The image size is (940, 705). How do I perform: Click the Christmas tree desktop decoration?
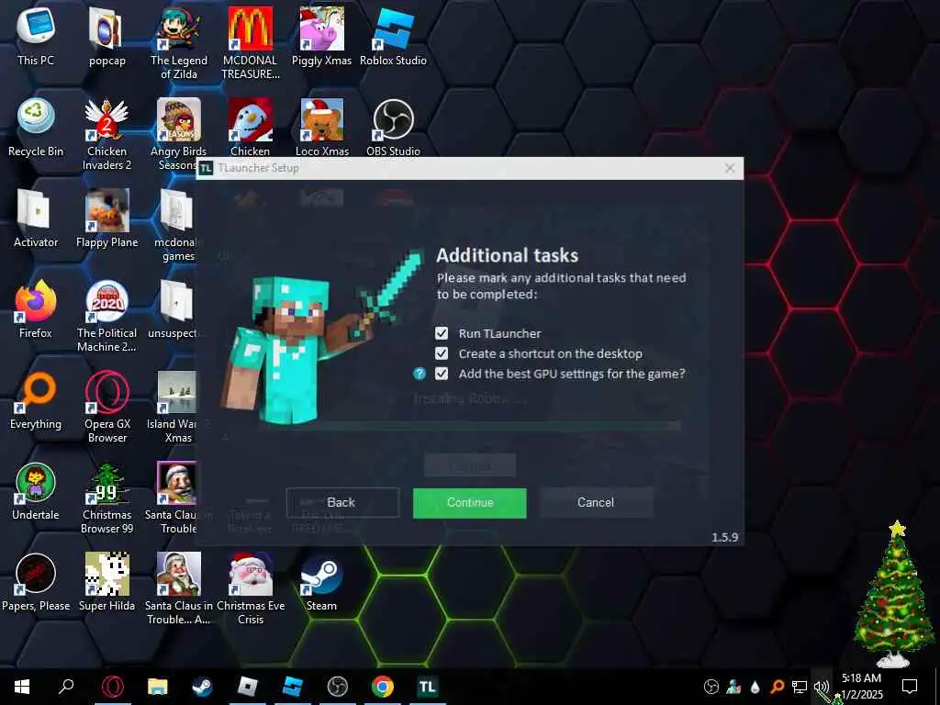tap(894, 595)
